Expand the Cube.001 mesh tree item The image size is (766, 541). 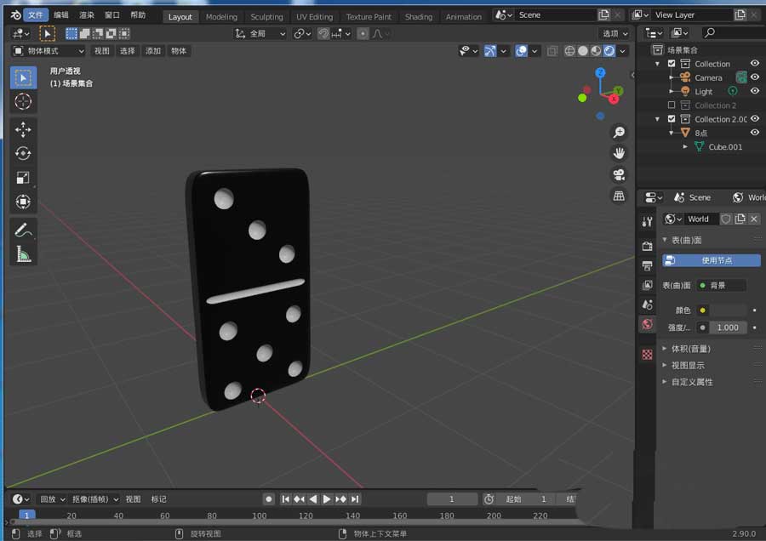coord(685,146)
